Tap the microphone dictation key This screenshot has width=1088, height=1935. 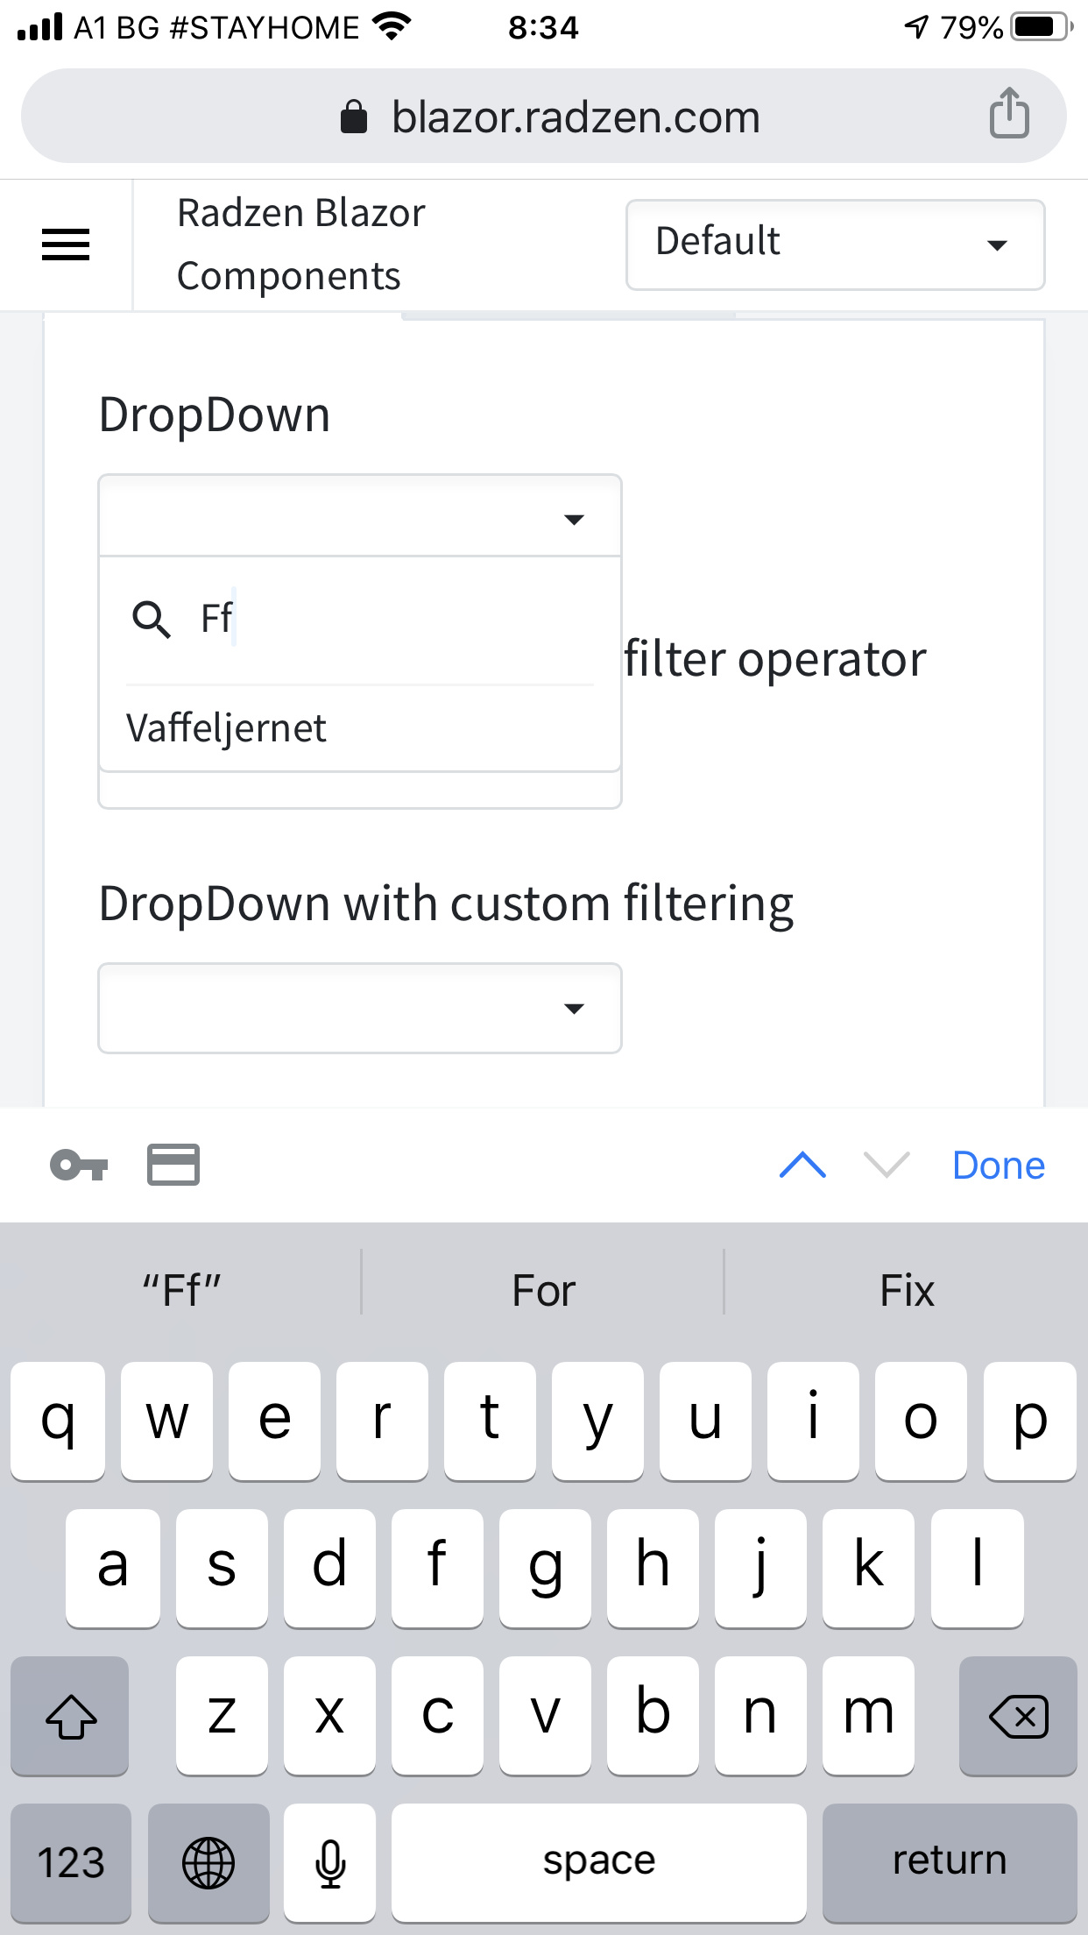(330, 1862)
